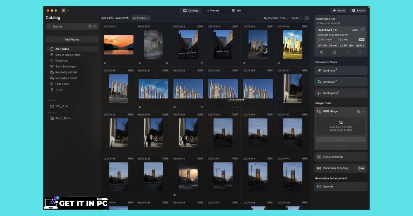Click the Apr 2023 - Mar 2025 date range
The width and height of the screenshot is (413, 216).
click(115, 18)
